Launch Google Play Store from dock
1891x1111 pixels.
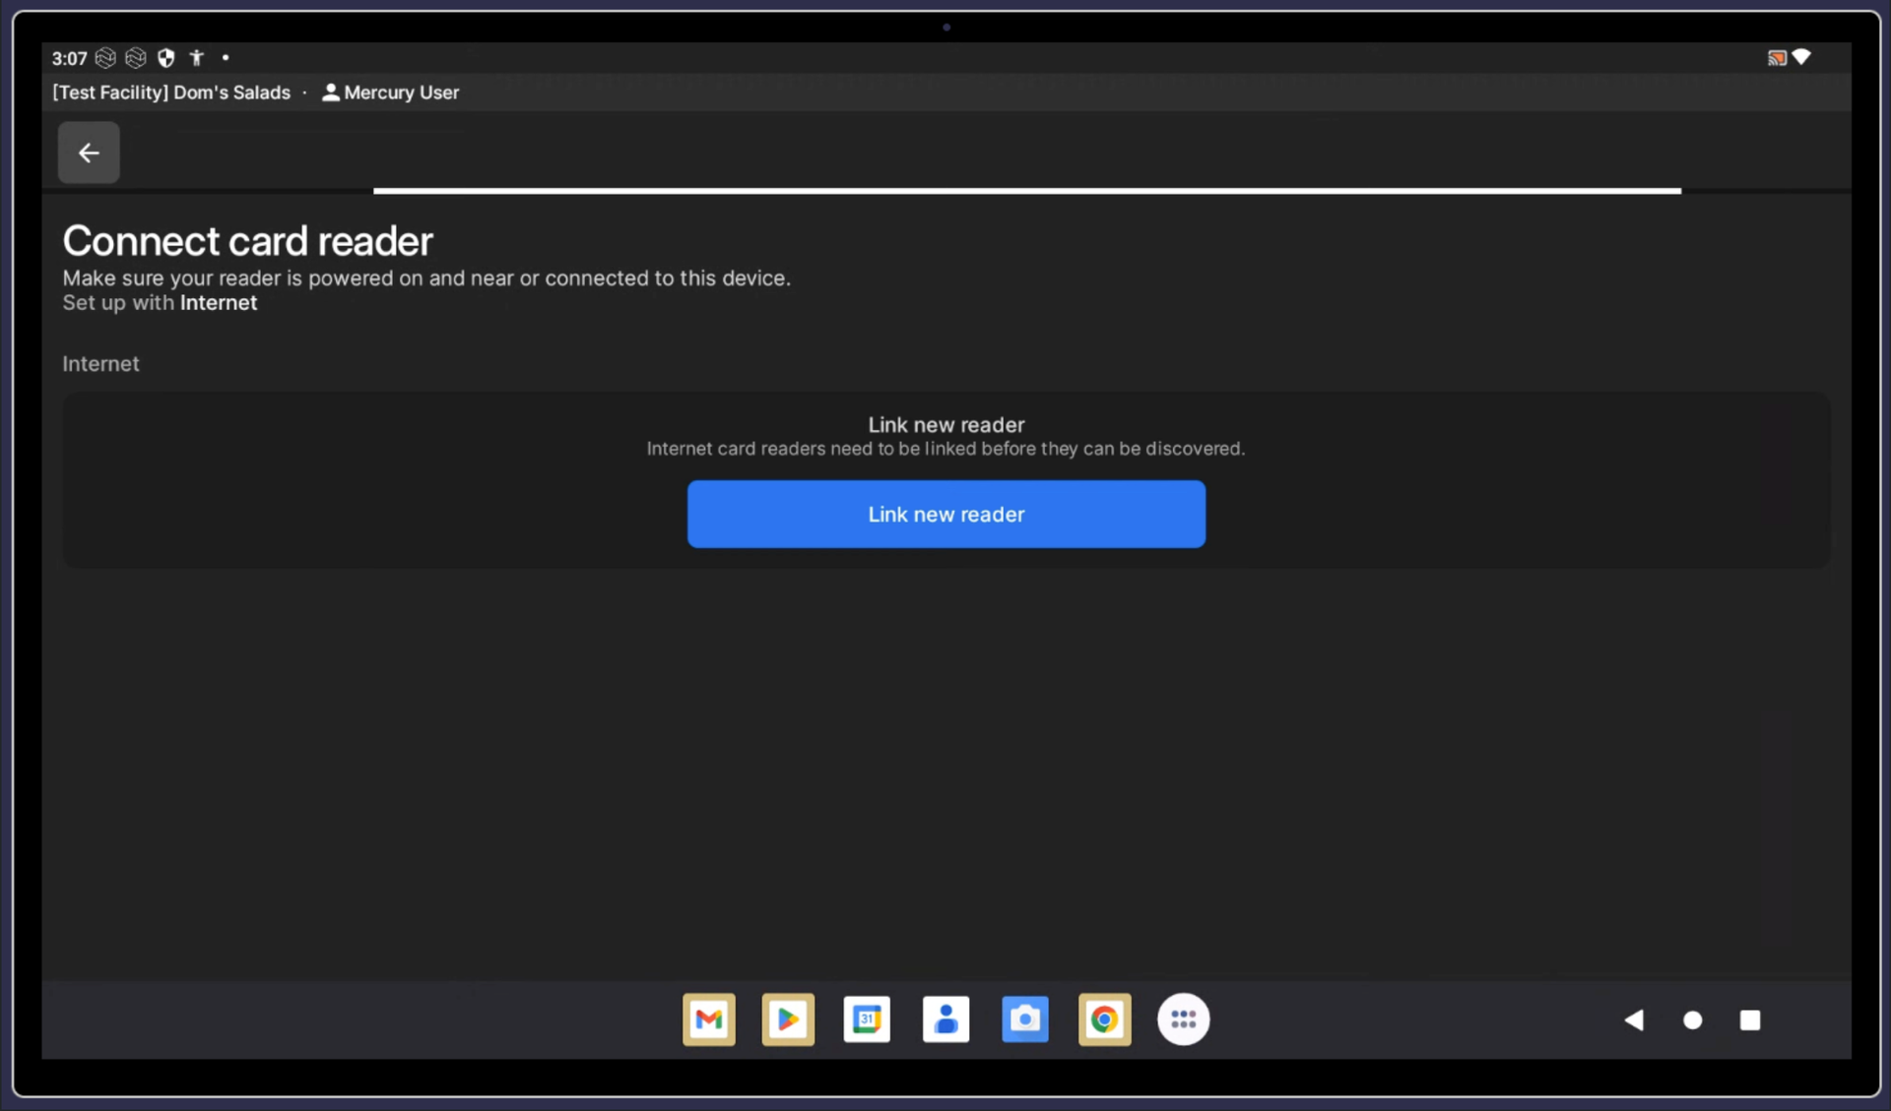[788, 1019]
